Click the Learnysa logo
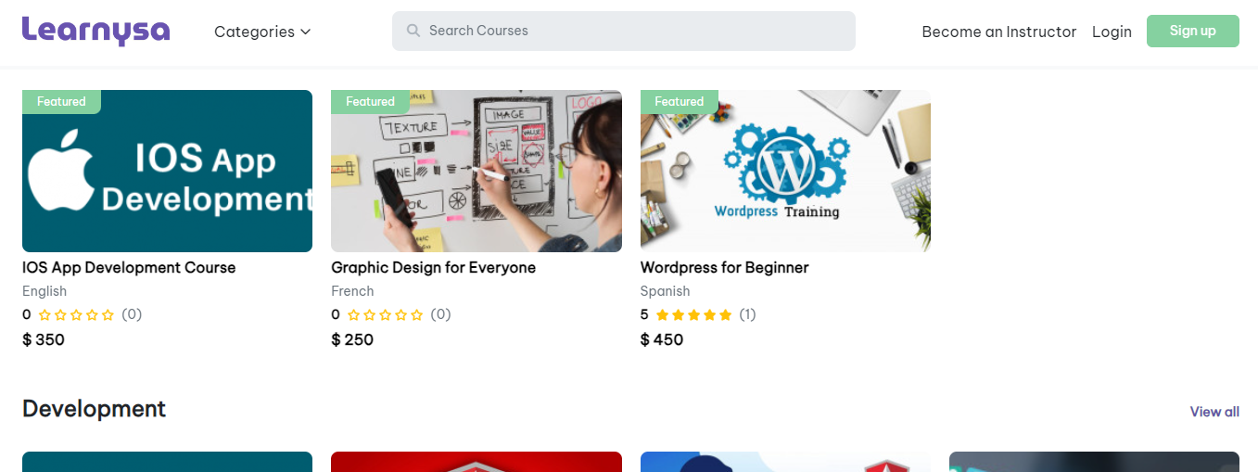The width and height of the screenshot is (1258, 472). [x=96, y=31]
